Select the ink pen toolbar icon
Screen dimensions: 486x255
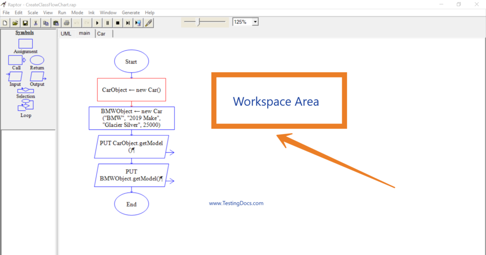point(149,22)
